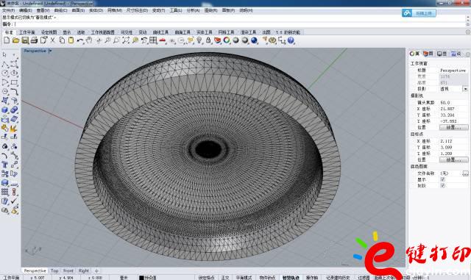Toggle the 显示 checkbox under background image
Image resolution: width=471 pixels, height=280 pixels.
[x=442, y=179]
